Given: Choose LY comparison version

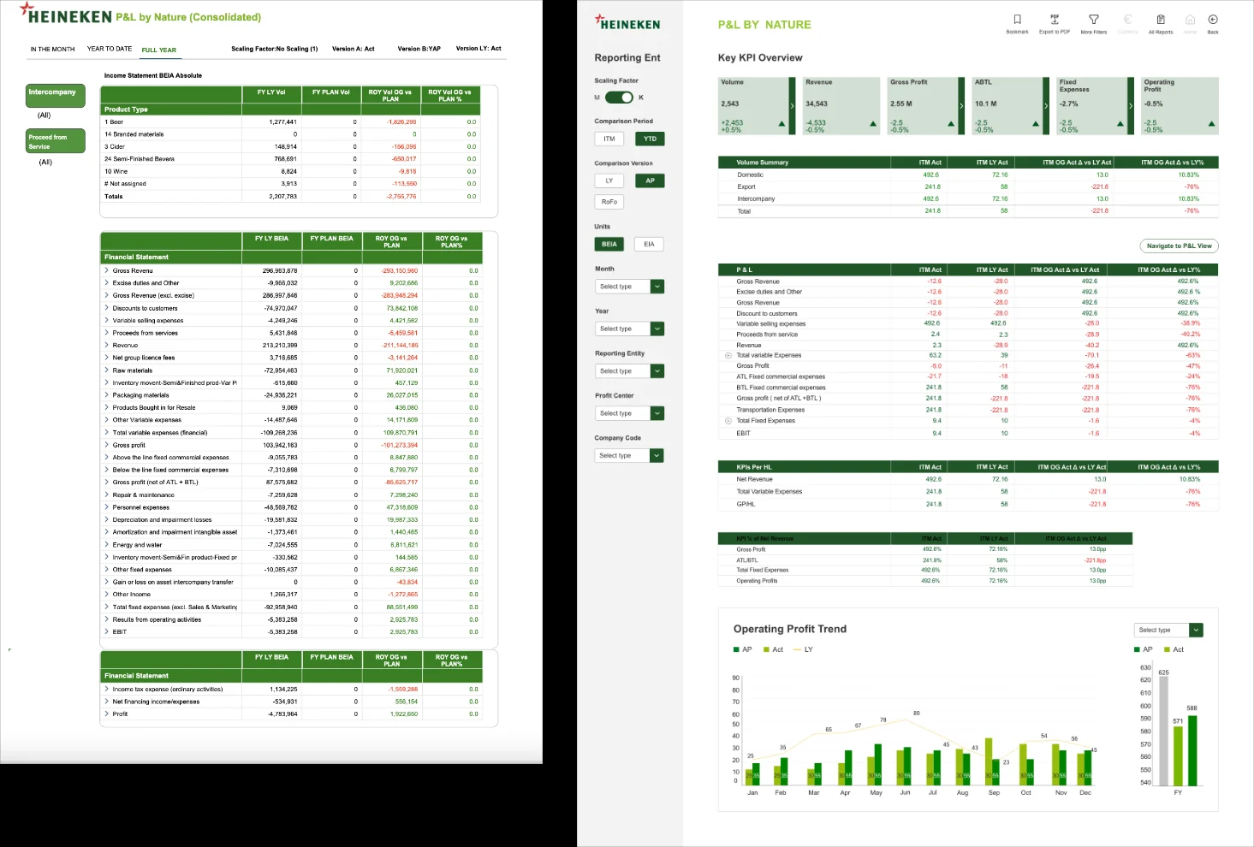Looking at the screenshot, I should pyautogui.click(x=609, y=181).
